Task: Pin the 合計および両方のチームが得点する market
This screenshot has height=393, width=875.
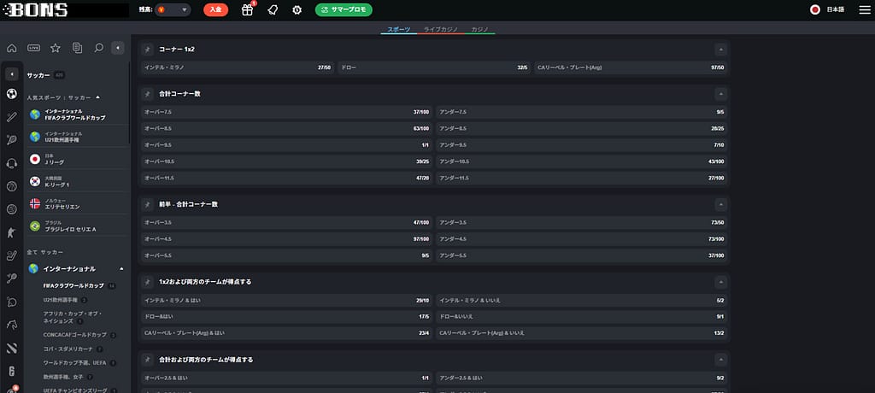Action: pos(147,360)
